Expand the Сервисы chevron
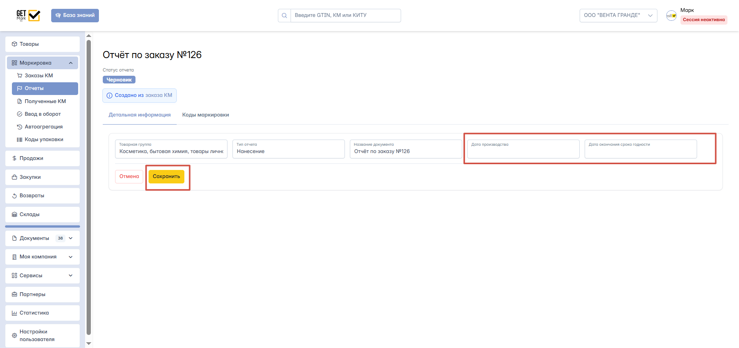Screen dimensions: 739x348 (71, 276)
